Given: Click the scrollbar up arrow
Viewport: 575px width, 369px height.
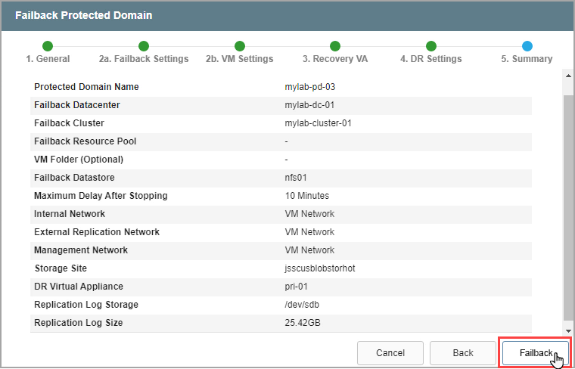Looking at the screenshot, I should tap(567, 74).
